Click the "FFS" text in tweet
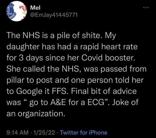The width and height of the screenshot is (156, 138). [60, 91]
